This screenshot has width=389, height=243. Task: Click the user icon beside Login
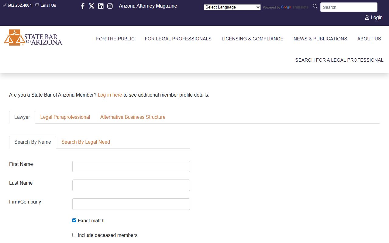click(x=367, y=18)
